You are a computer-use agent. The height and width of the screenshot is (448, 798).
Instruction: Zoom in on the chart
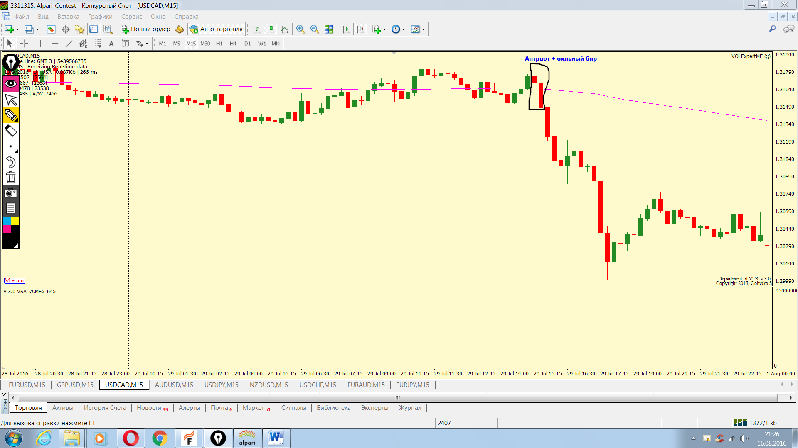(300, 29)
